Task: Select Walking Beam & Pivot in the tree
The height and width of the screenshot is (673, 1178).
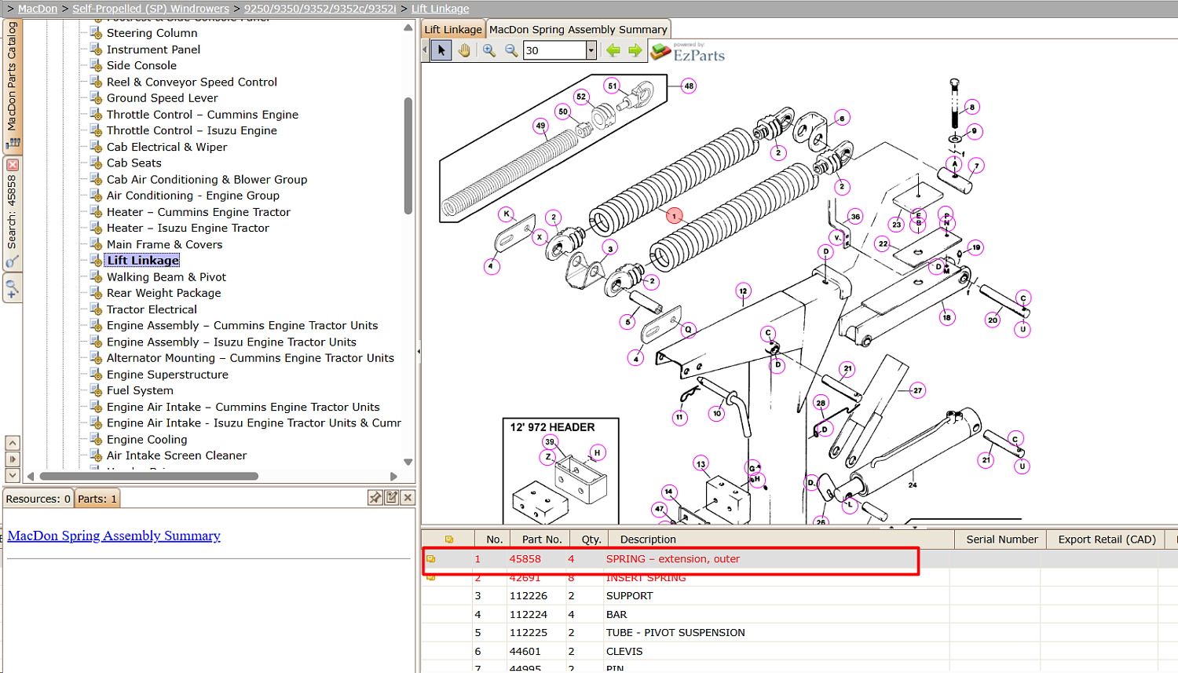Action: (166, 276)
